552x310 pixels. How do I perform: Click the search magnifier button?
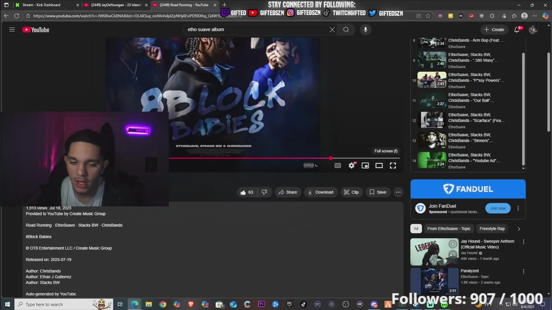click(x=346, y=30)
